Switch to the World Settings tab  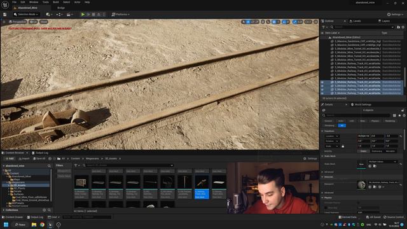click(x=361, y=104)
